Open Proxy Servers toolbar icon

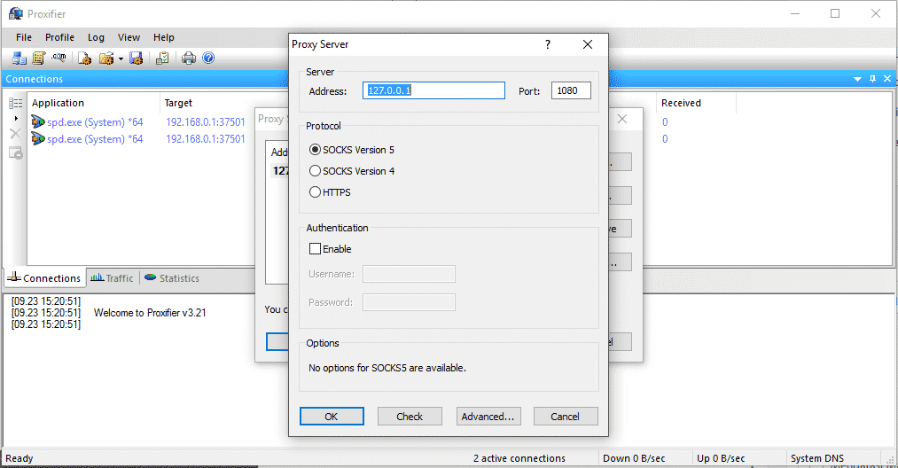(x=19, y=58)
